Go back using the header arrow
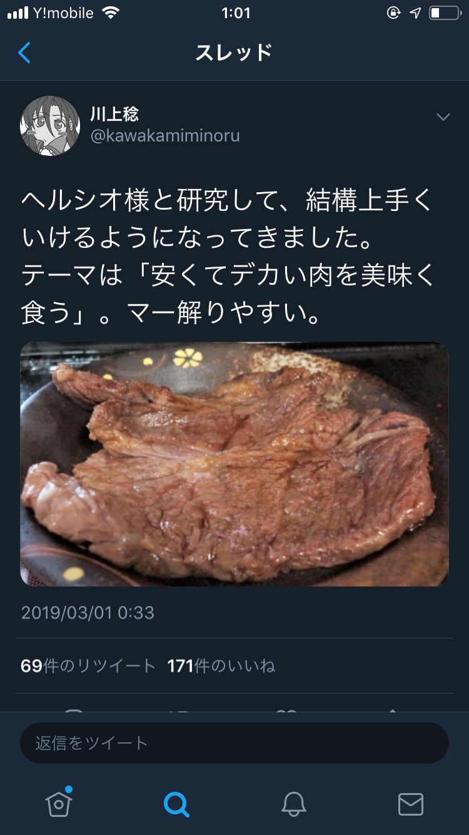Viewport: 469px width, 835px height. 24,53
